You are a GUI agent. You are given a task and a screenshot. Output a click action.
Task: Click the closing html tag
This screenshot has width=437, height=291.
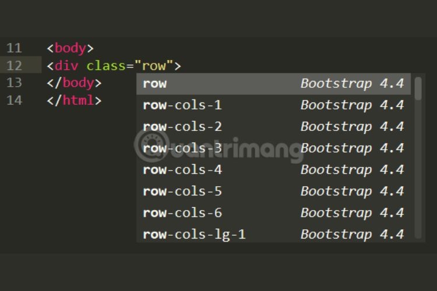pos(74,100)
